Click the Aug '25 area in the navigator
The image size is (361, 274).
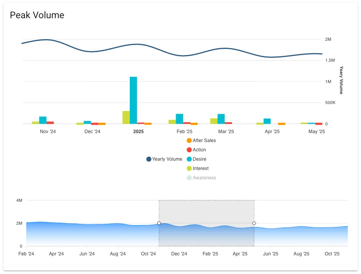pyautogui.click(x=301, y=235)
